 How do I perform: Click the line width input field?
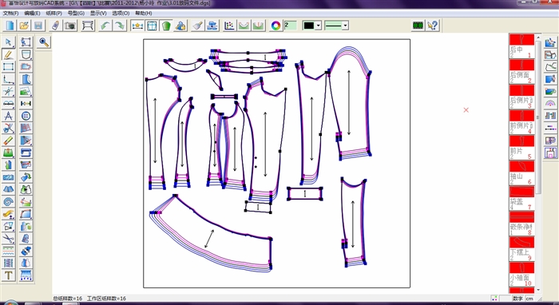(x=291, y=26)
